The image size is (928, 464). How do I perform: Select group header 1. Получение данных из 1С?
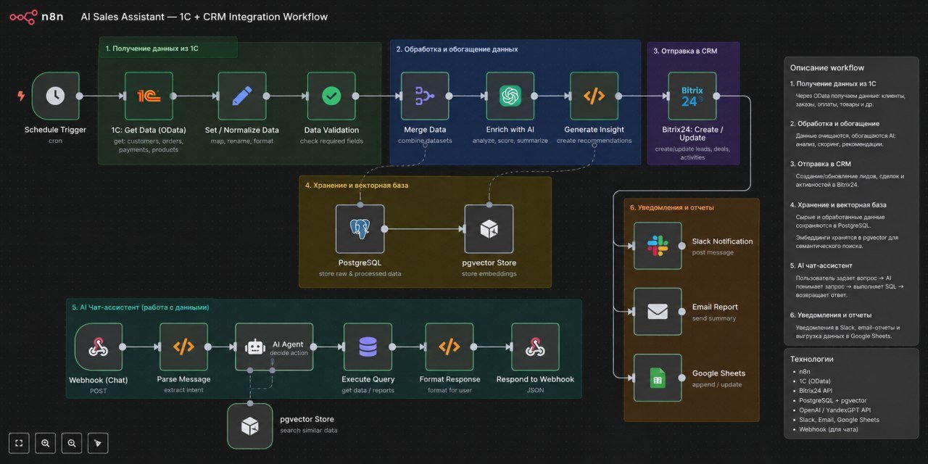pos(152,49)
